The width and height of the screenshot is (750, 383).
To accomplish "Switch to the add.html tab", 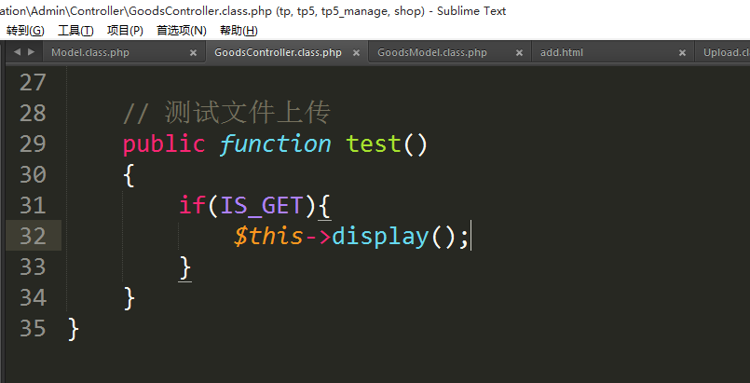I will [562, 53].
